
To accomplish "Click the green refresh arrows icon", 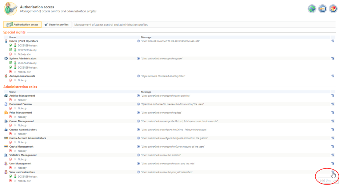I will (x=312, y=9).
